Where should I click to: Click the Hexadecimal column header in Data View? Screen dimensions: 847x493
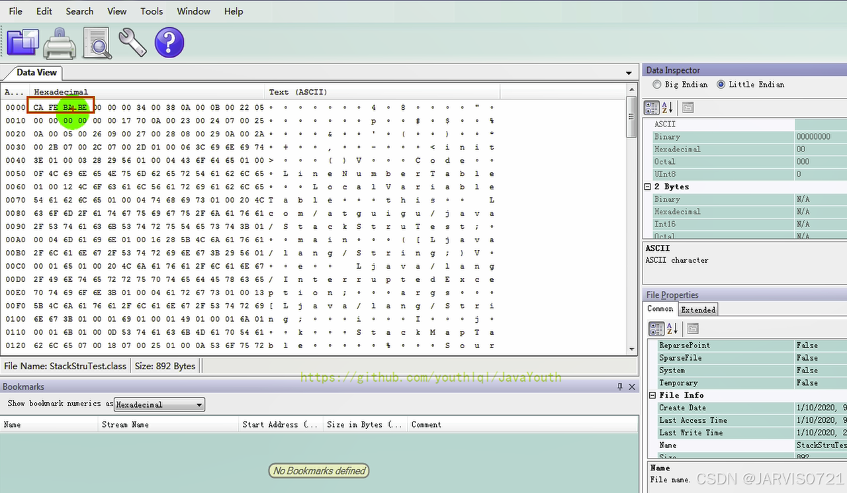point(148,92)
